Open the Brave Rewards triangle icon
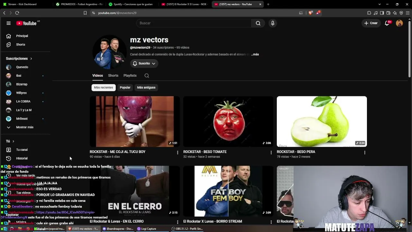 tap(318, 13)
